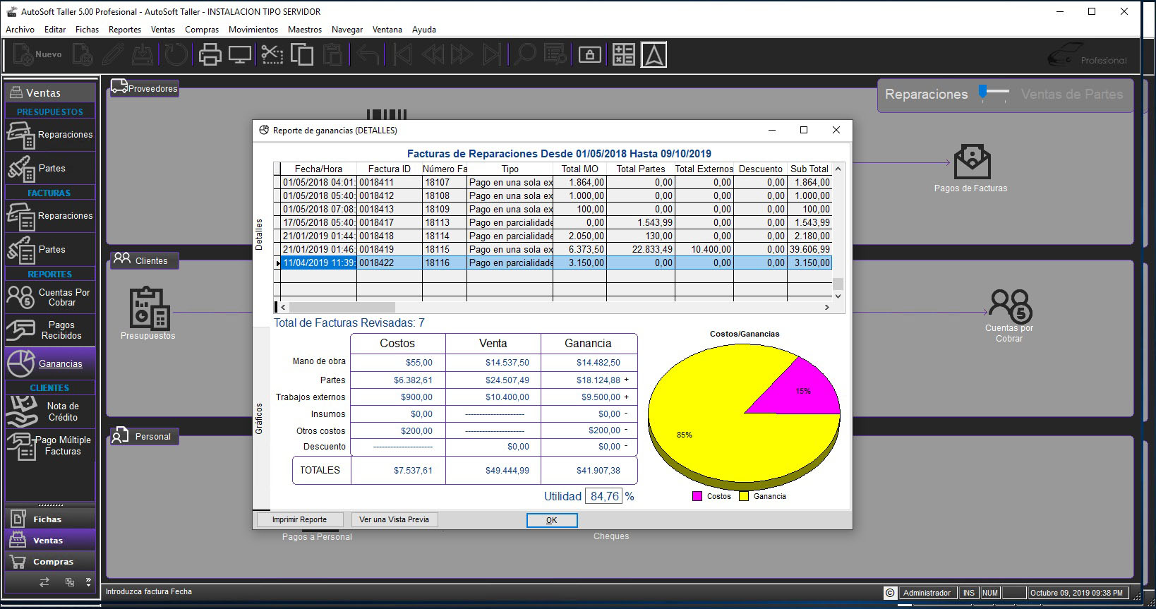This screenshot has width=1156, height=609.
Task: Click Partes ganancia value $18.124,88
Action: [598, 380]
